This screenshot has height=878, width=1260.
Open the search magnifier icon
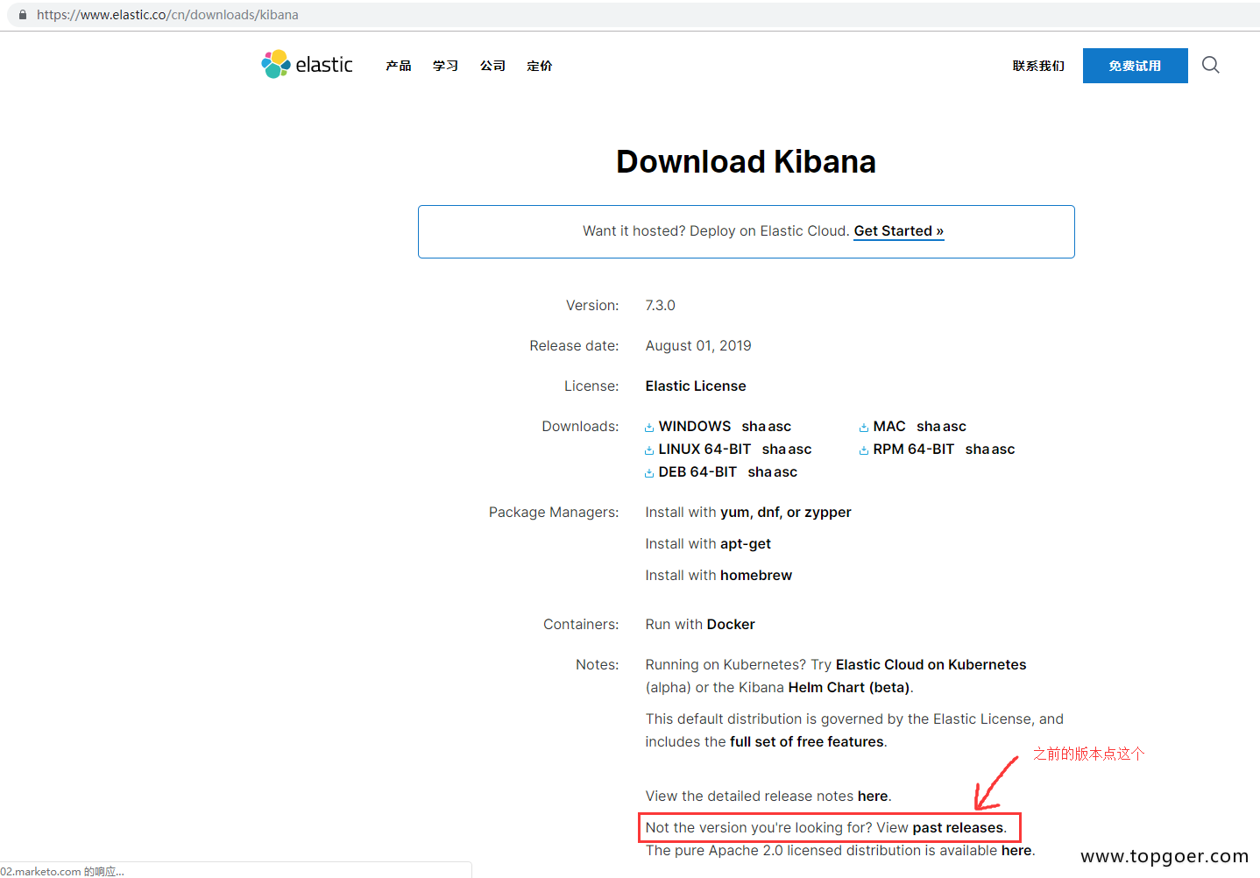(1210, 65)
